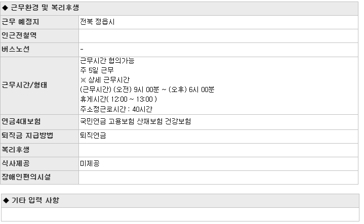Image resolution: width=364 pixels, height=224 pixels.
Task: Select the 버스노선 label cell
Action: [x=39, y=50]
